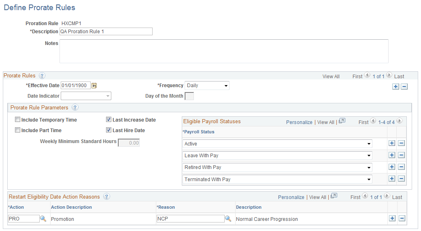Look up the Reason code NCP
The image size is (421, 231).
coord(228,218)
